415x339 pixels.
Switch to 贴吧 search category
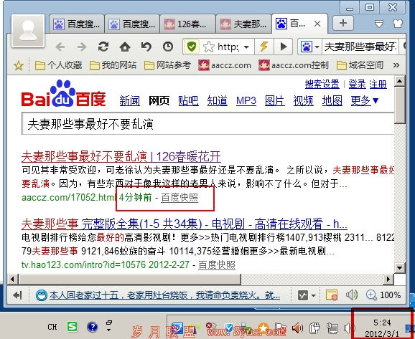(188, 100)
